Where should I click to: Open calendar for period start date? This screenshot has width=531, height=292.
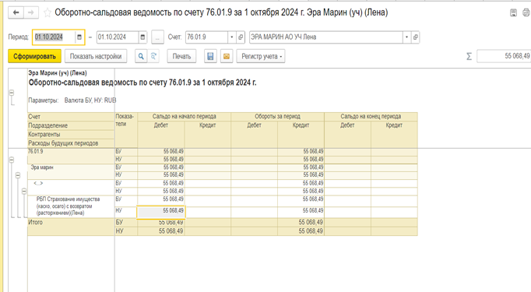pos(79,37)
